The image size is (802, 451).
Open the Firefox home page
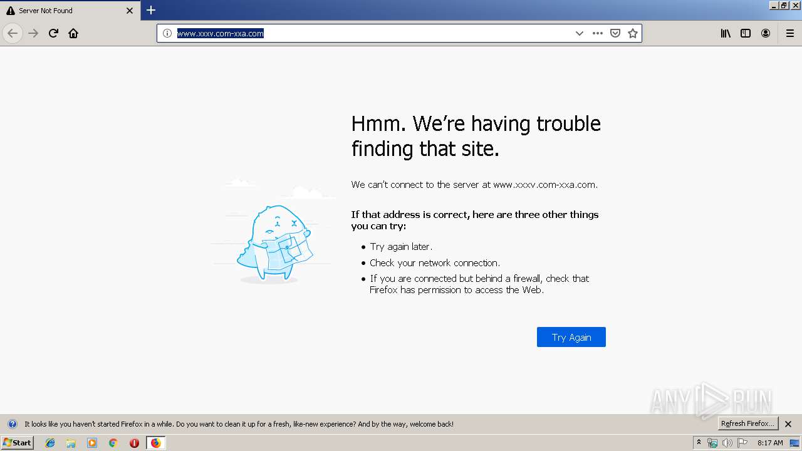tap(73, 33)
